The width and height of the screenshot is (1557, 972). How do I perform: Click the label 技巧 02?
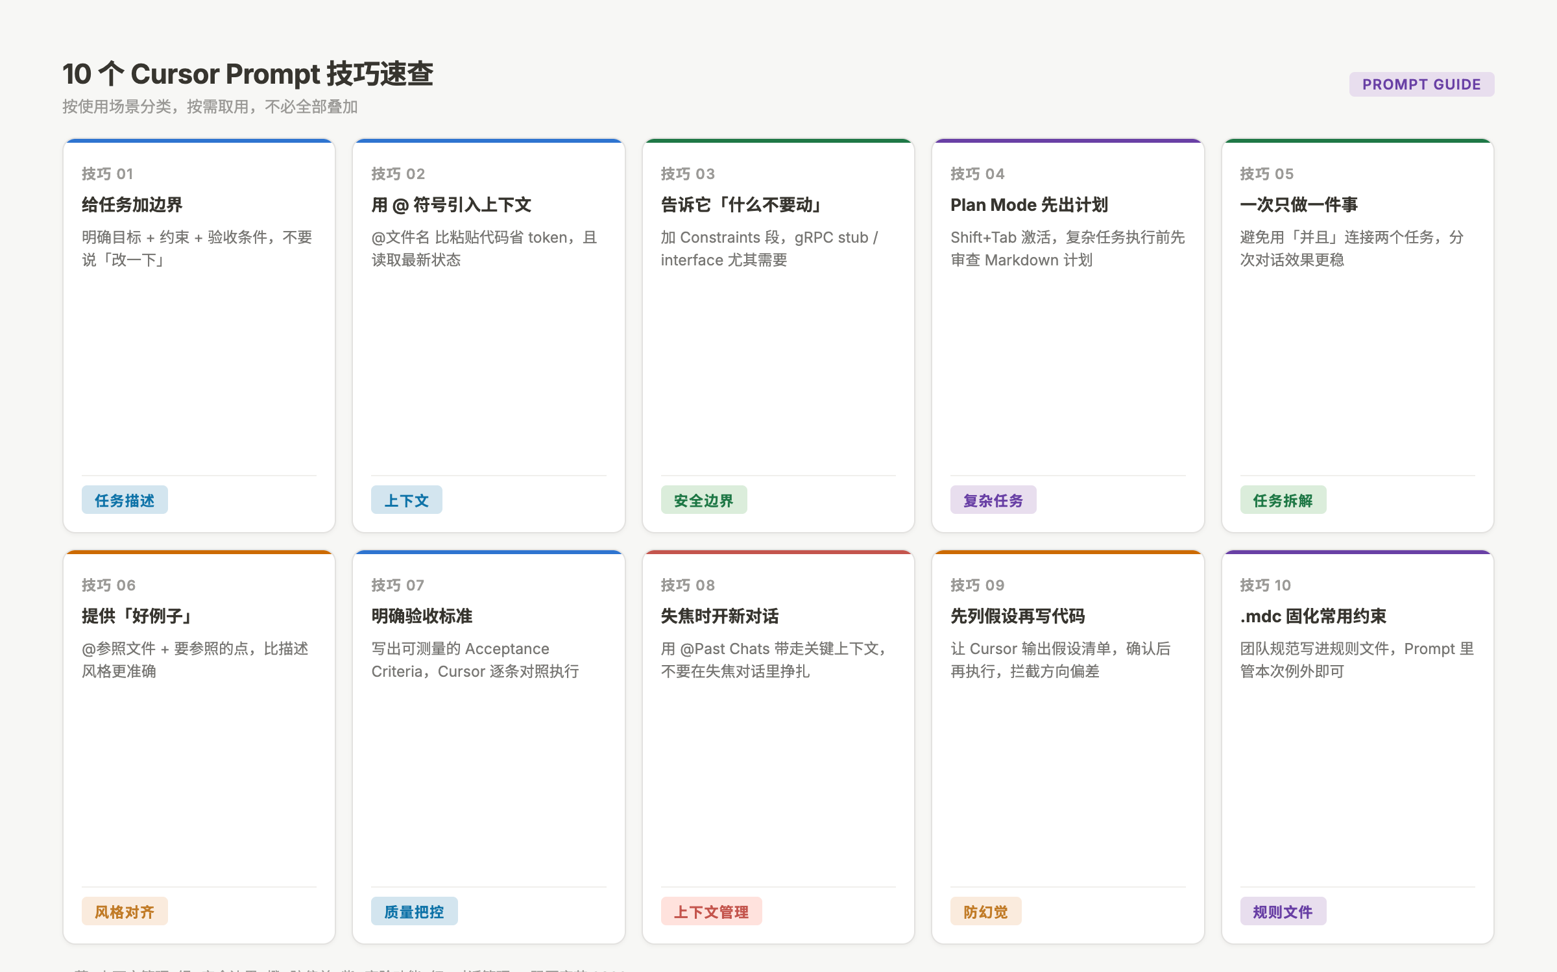coord(398,174)
